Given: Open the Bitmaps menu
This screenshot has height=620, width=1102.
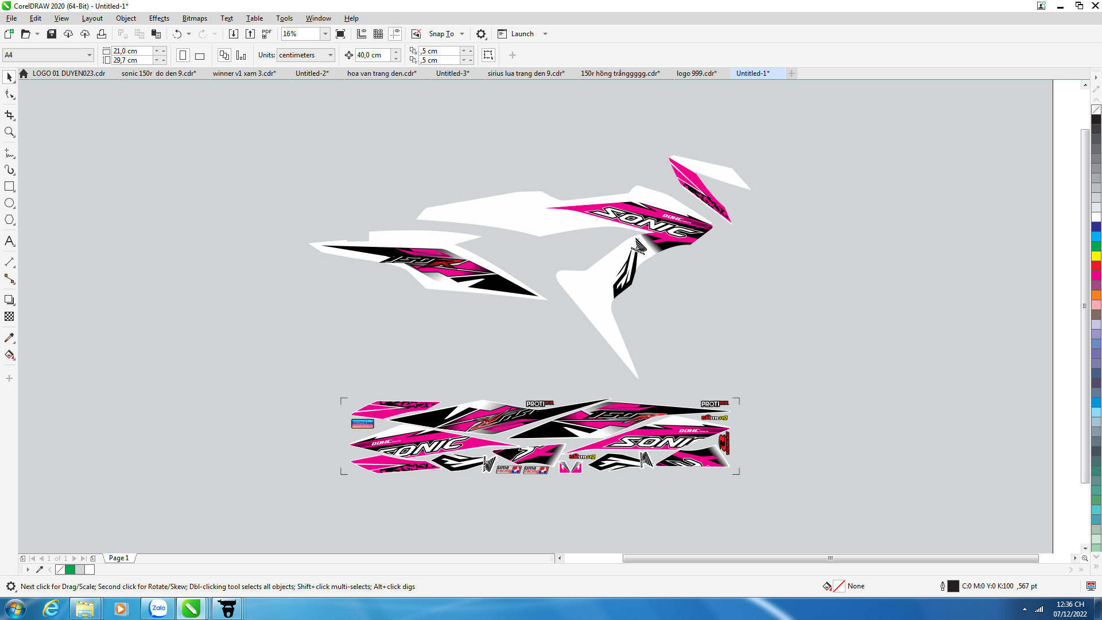Looking at the screenshot, I should pos(195,18).
